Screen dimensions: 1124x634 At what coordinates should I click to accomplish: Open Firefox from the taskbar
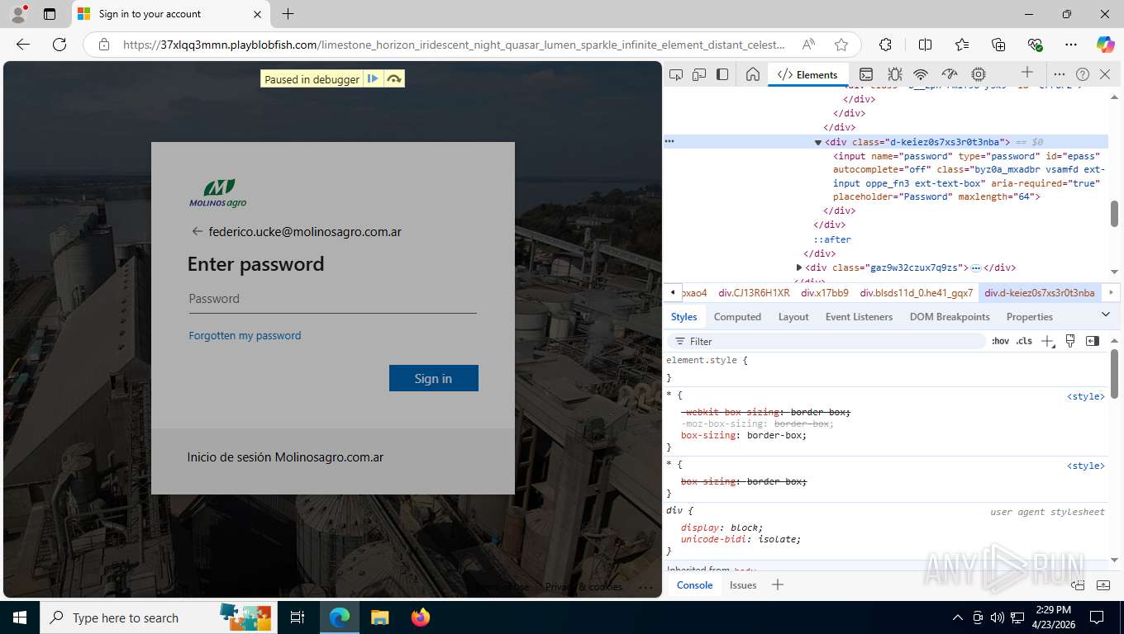pos(421,617)
